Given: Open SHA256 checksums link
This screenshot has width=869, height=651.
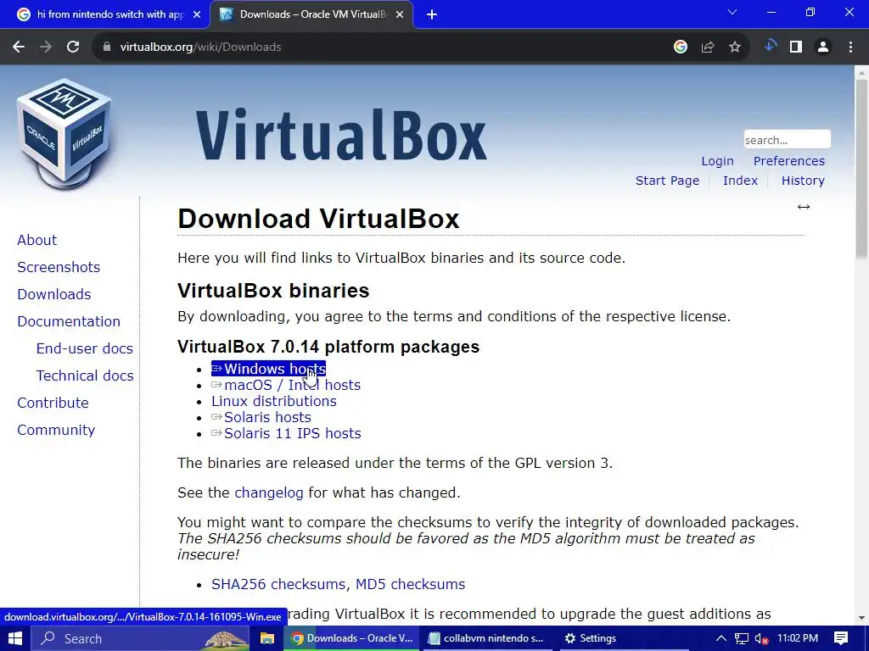Looking at the screenshot, I should coord(278,584).
